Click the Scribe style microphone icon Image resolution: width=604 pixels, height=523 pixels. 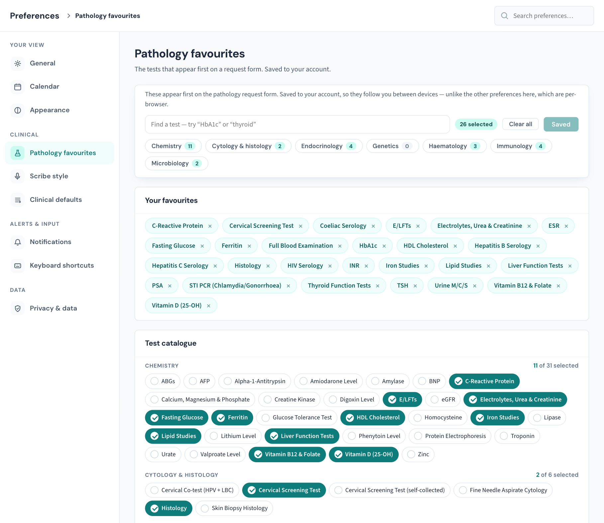tap(18, 176)
